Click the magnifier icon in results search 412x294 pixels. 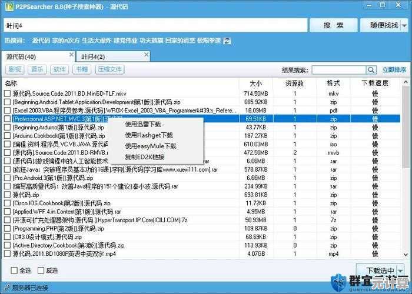click(370, 69)
